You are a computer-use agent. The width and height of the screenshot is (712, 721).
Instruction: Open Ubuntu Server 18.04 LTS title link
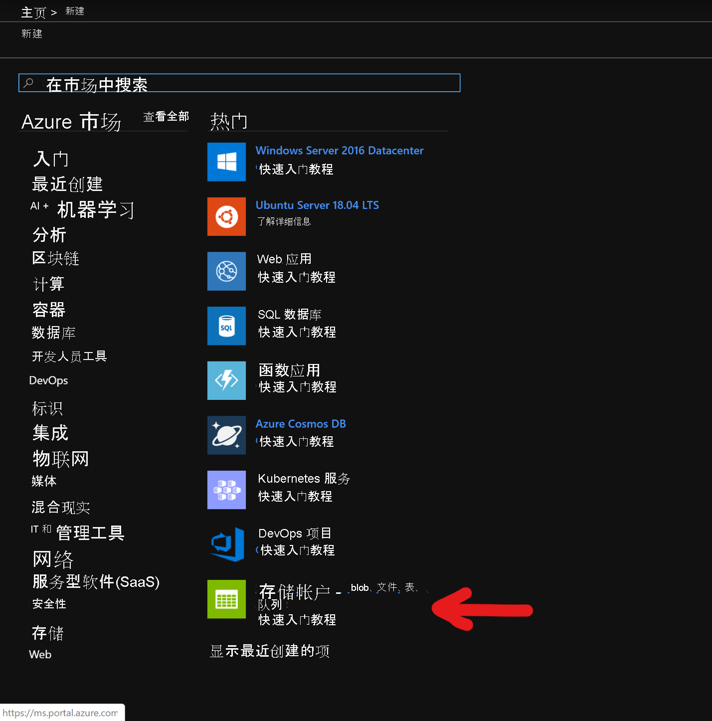317,205
